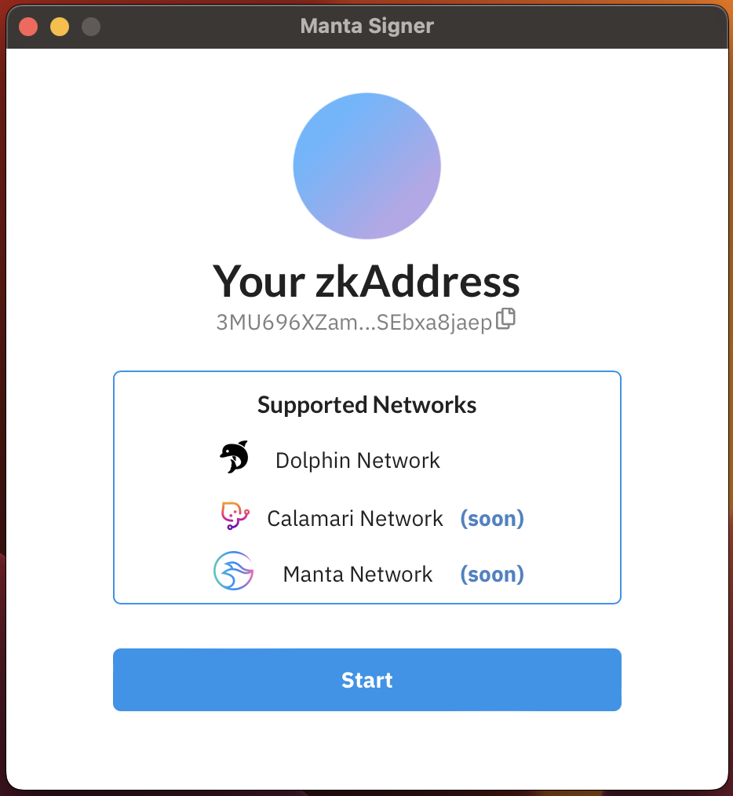Click the Manta Network circular logo

point(234,571)
